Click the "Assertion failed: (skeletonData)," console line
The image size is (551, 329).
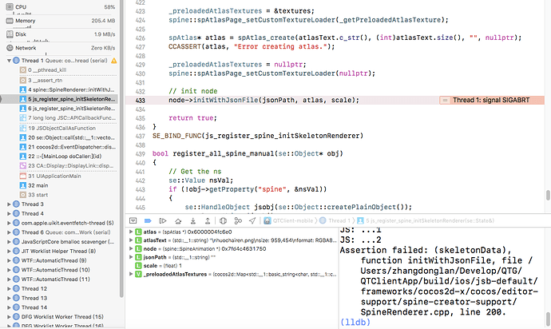(426, 250)
